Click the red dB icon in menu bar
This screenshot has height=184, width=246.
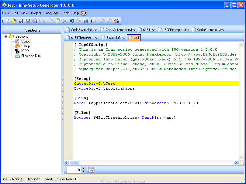point(84,13)
